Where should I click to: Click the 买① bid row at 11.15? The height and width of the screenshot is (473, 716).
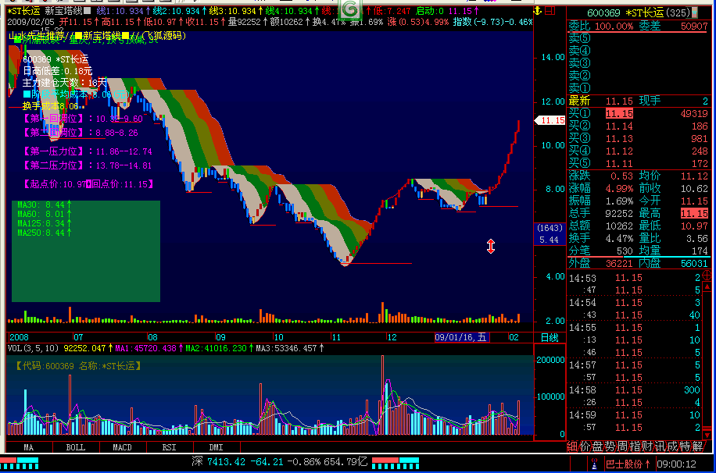pyautogui.click(x=639, y=114)
